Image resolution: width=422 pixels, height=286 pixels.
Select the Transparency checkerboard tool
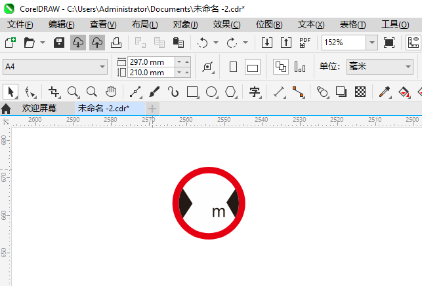tap(360, 92)
